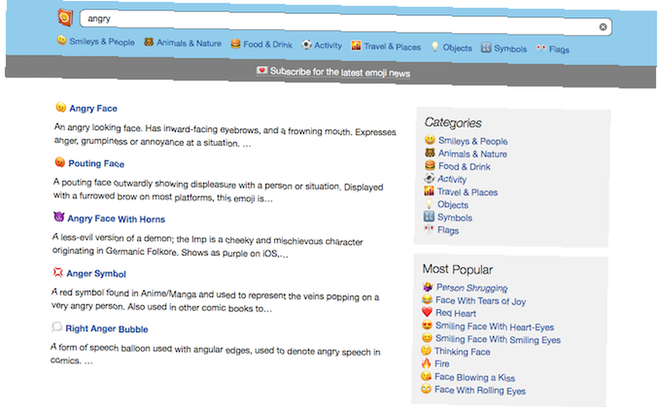Click the soccer ball icon in the top navigation
Viewport: 658px width, 414px height.
point(307,45)
